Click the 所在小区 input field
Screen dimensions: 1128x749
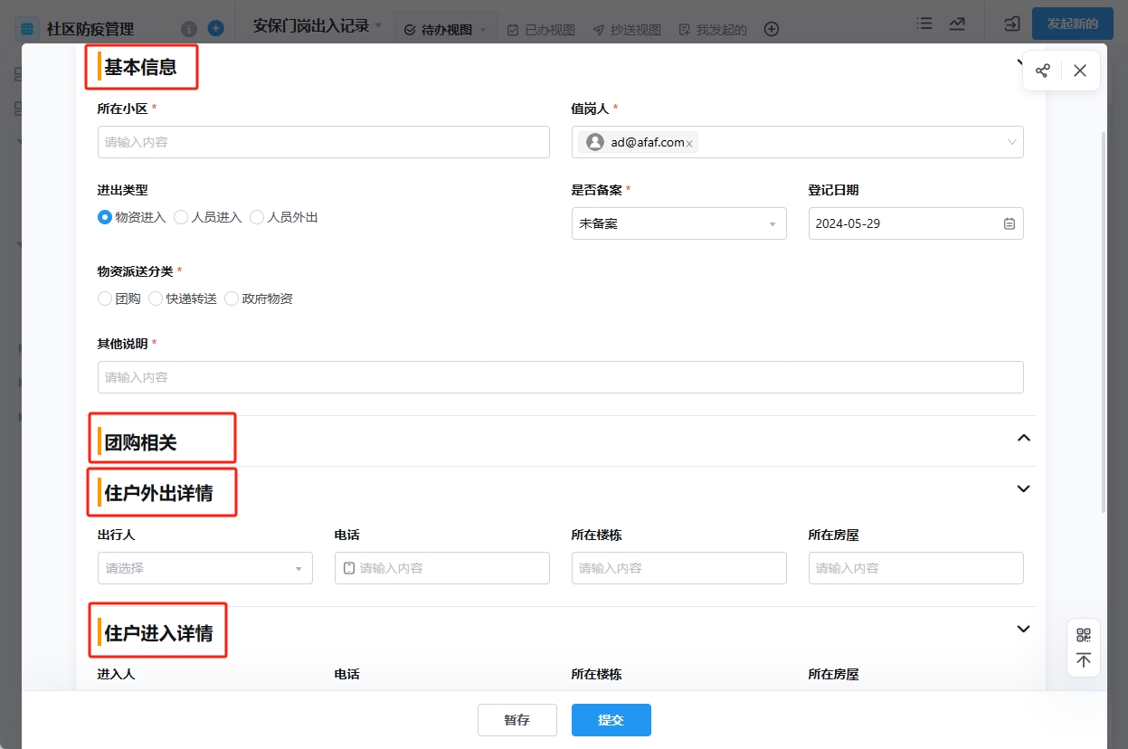(323, 142)
